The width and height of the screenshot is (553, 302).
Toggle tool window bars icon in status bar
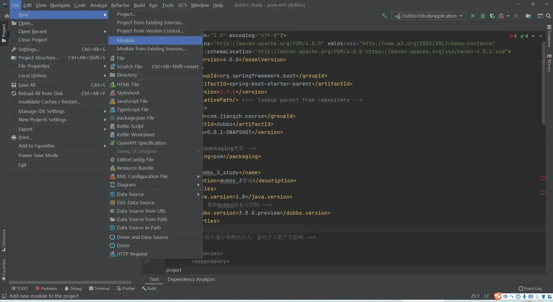coord(4,296)
